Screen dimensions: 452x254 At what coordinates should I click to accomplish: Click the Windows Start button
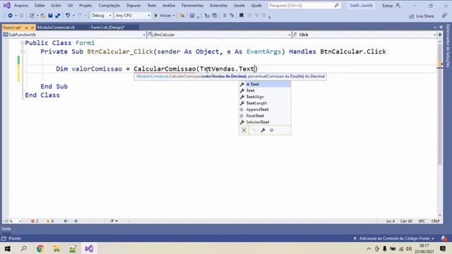point(8,248)
